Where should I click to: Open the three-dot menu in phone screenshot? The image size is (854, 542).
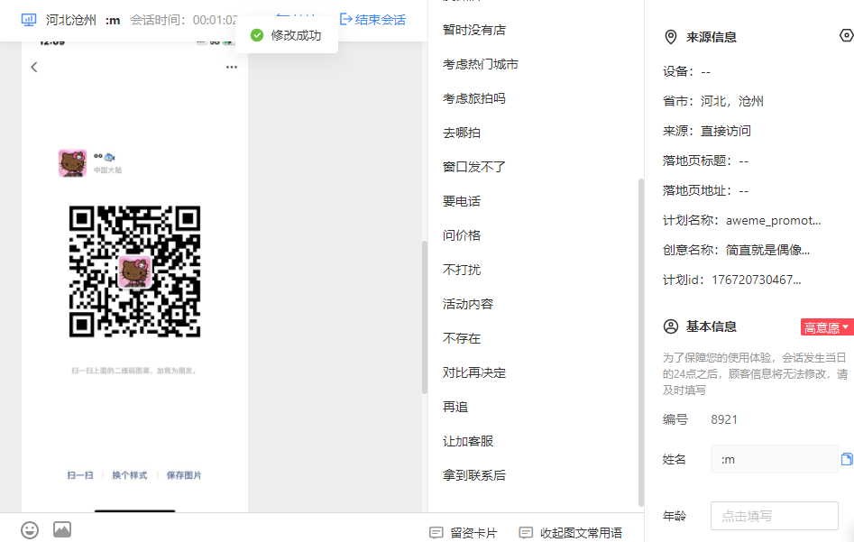click(232, 67)
